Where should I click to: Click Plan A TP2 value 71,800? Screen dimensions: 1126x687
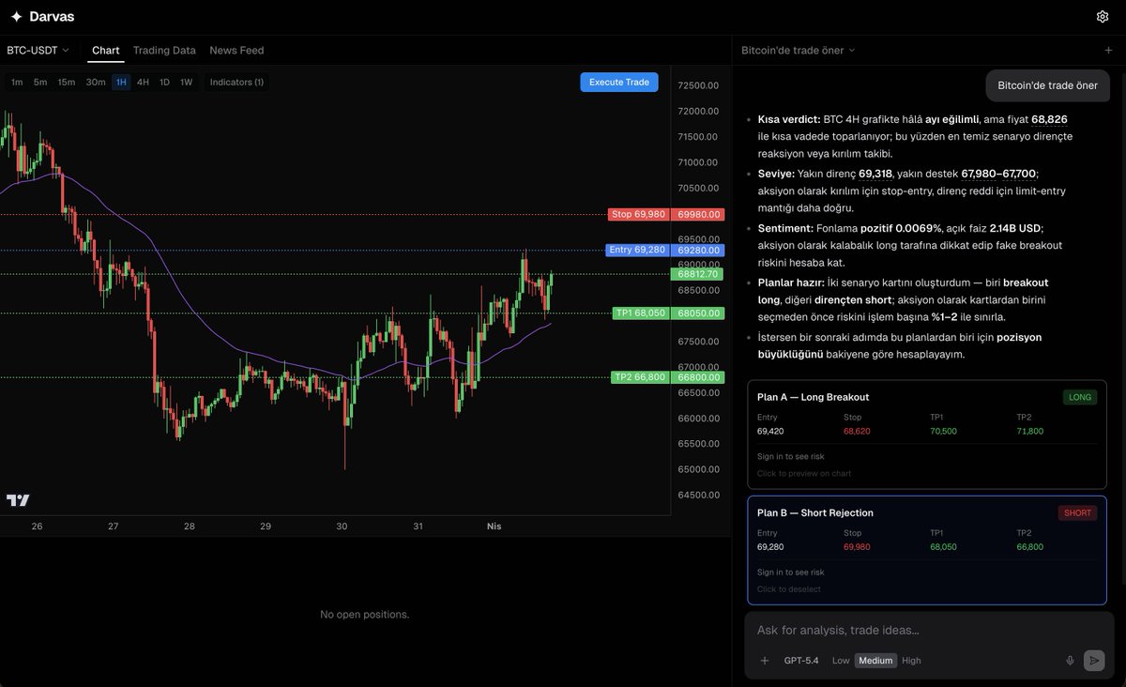pyautogui.click(x=1030, y=432)
